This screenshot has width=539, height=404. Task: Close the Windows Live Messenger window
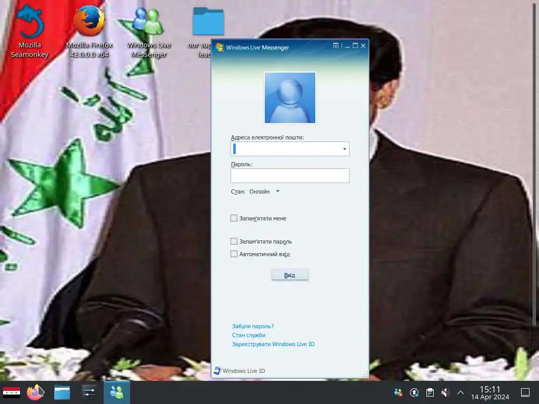pos(363,45)
